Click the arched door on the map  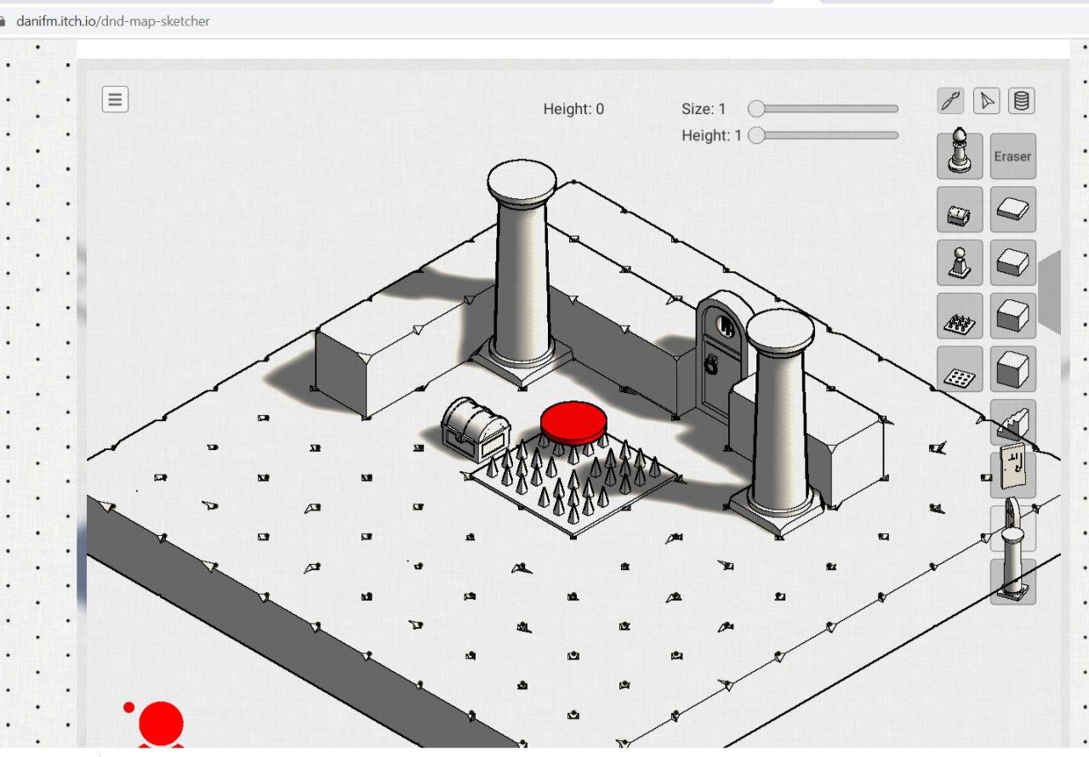pyautogui.click(x=721, y=357)
